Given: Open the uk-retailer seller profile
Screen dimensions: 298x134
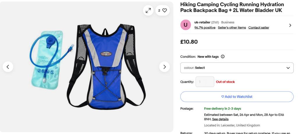Looking at the screenshot, I should [202, 22].
